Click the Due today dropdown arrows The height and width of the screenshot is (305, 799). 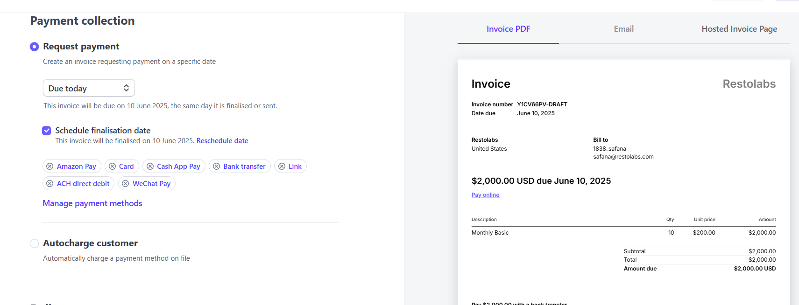click(126, 88)
